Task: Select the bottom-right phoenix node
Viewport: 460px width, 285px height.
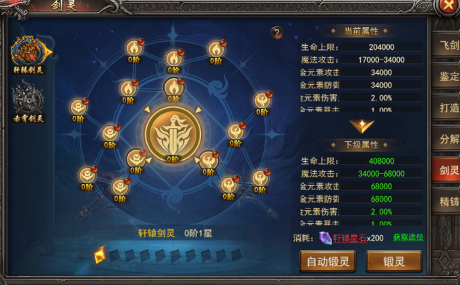Action: click(x=260, y=179)
